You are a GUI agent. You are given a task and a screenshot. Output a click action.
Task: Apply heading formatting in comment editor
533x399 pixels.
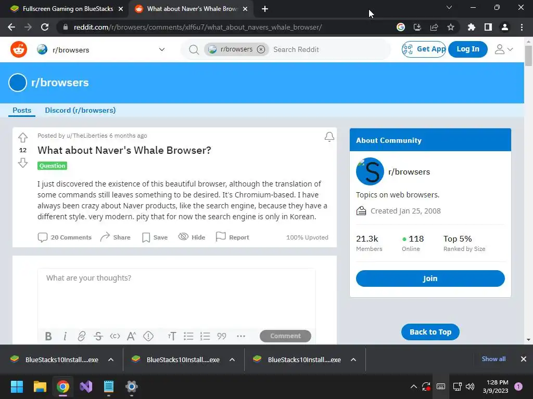click(x=172, y=336)
